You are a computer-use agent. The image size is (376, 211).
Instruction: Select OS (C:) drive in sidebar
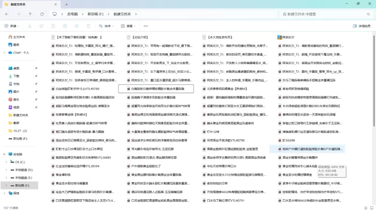pos(18,162)
